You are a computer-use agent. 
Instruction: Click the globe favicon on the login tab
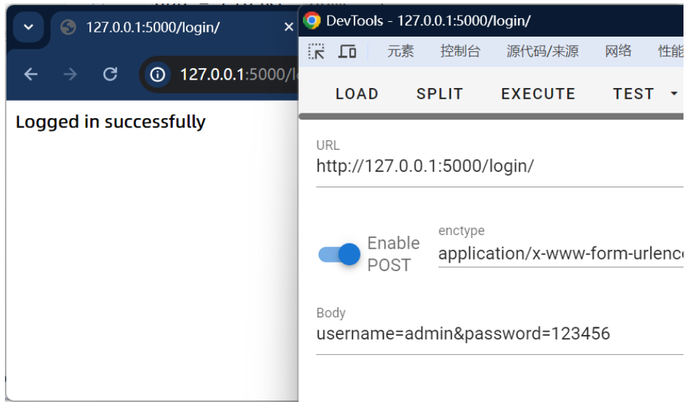point(68,27)
